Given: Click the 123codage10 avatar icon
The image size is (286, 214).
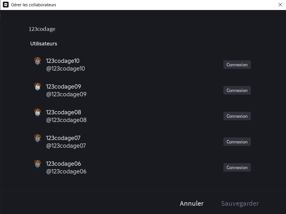Looking at the screenshot, I should point(37,61).
